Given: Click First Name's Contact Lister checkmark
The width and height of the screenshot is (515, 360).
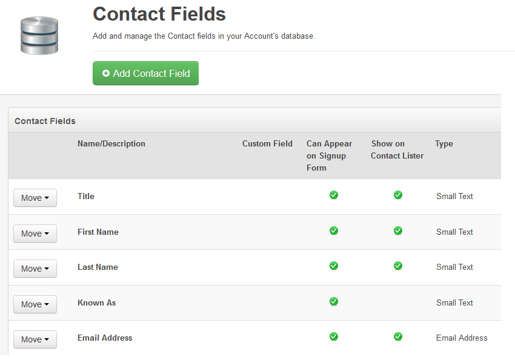Looking at the screenshot, I should coord(397,231).
